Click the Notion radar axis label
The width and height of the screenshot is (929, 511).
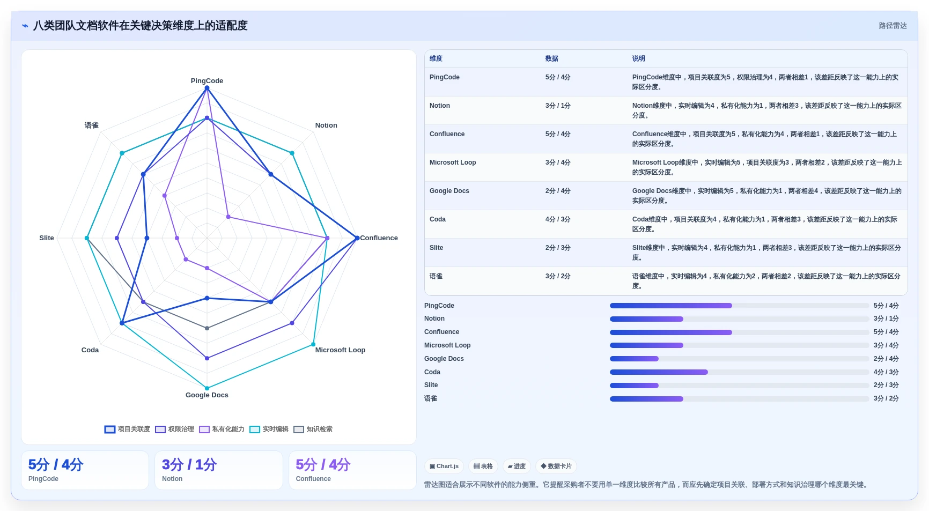[x=326, y=125]
